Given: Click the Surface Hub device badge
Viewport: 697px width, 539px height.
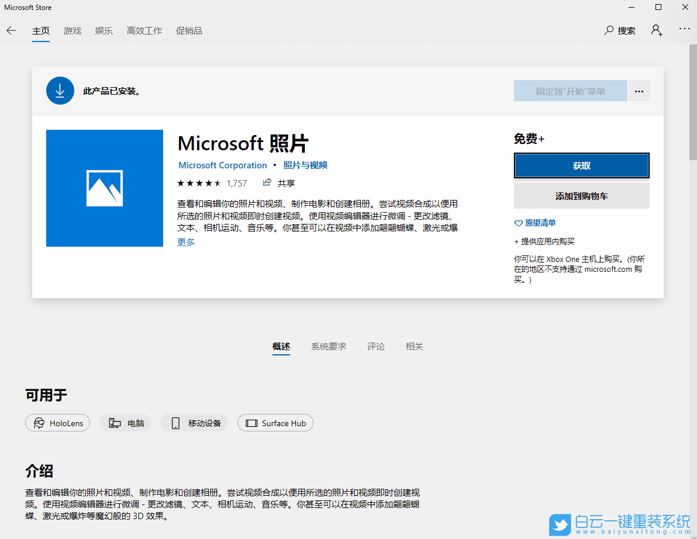Looking at the screenshot, I should 275,423.
